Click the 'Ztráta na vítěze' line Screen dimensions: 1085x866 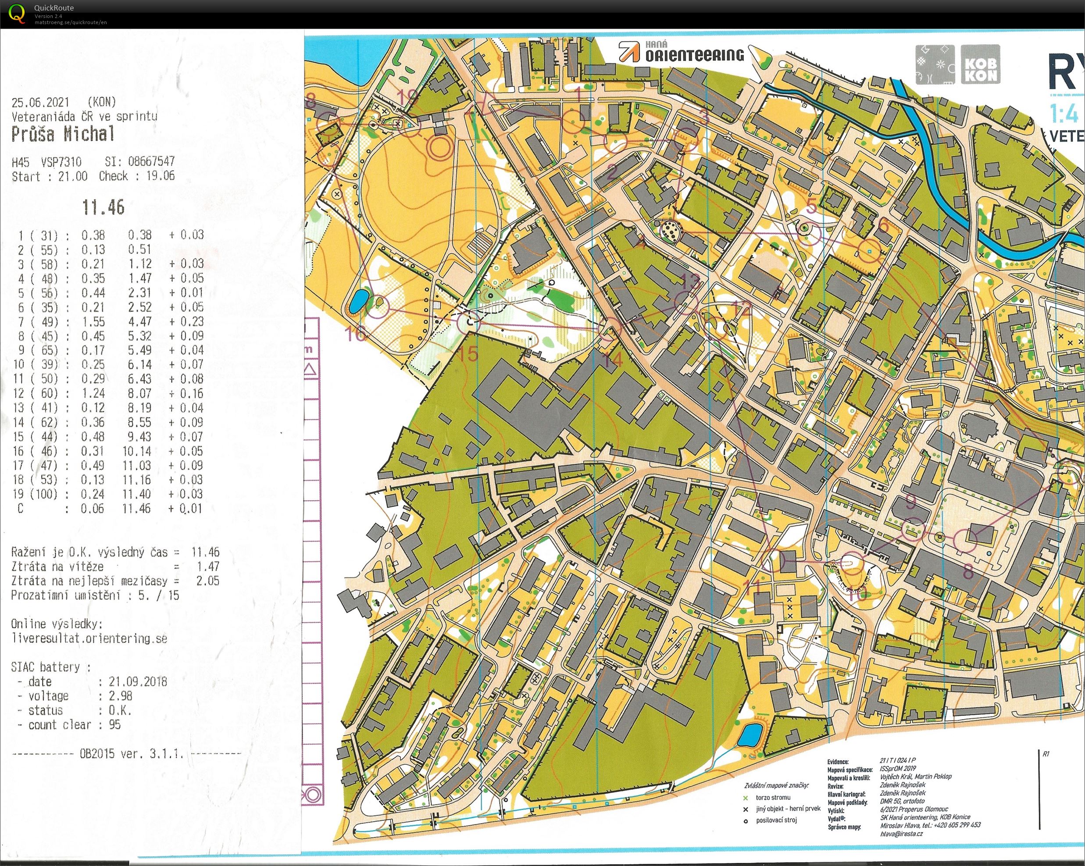coord(115,567)
